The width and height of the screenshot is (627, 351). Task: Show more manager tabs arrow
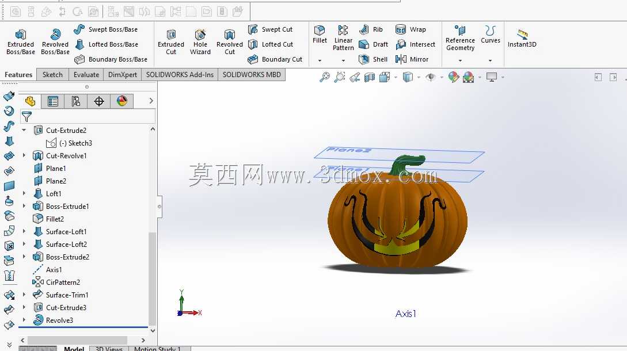151,101
